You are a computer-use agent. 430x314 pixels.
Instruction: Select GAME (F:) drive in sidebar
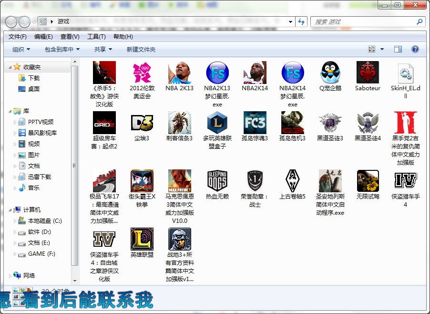(41, 254)
